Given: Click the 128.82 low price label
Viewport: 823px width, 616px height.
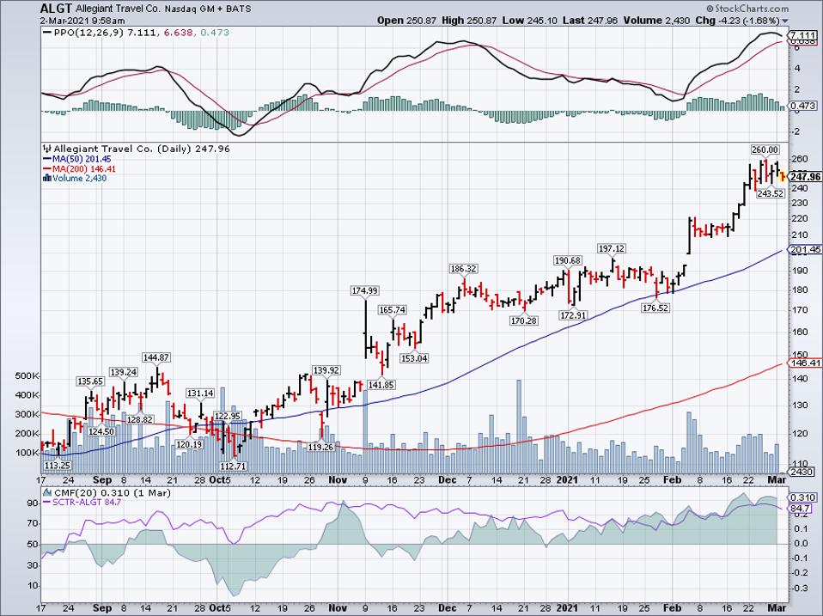Looking at the screenshot, I should (x=140, y=420).
